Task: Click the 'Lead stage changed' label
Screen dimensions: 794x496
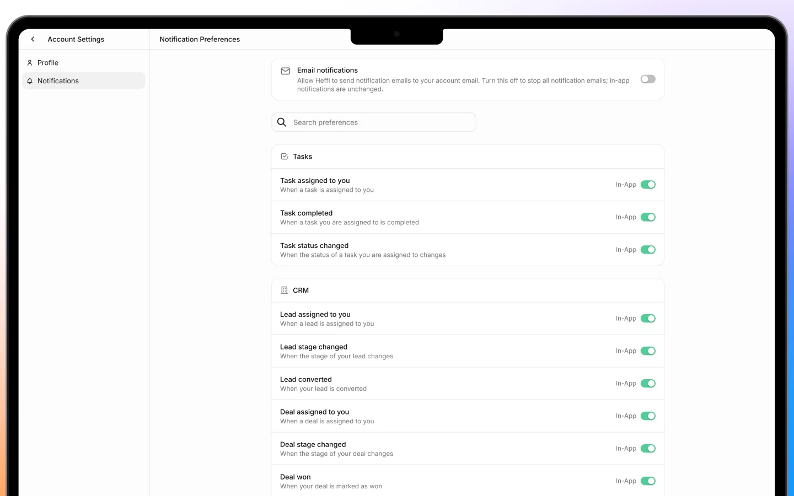Action: tap(314, 347)
